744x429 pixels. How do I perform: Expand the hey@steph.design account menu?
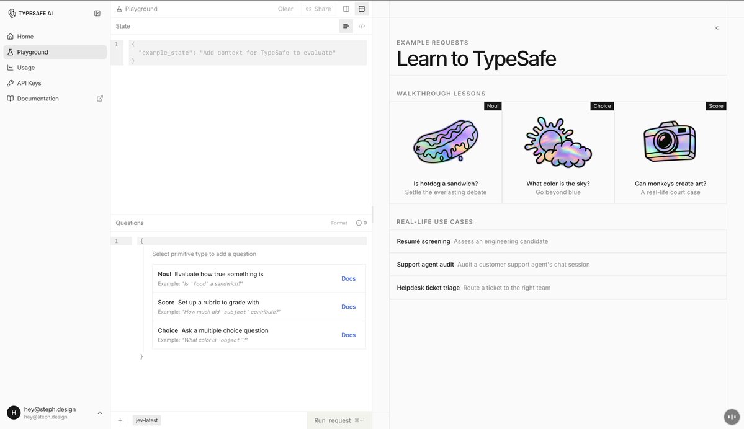click(55, 413)
